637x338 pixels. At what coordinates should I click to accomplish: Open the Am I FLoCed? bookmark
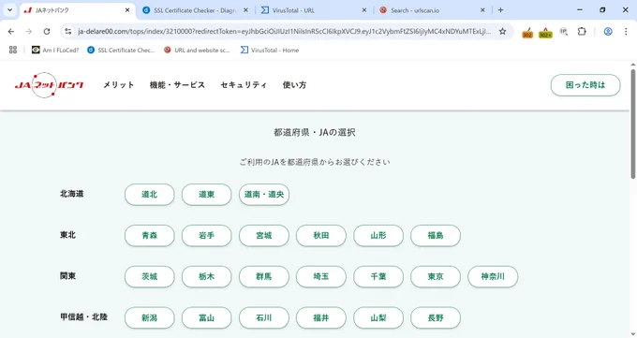(55, 50)
